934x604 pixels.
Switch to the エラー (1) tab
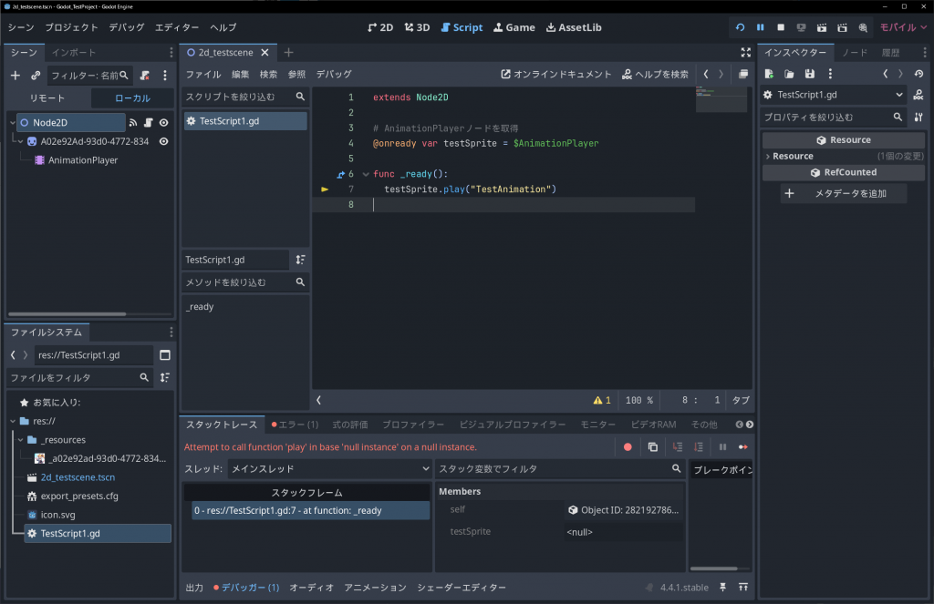[x=295, y=425]
